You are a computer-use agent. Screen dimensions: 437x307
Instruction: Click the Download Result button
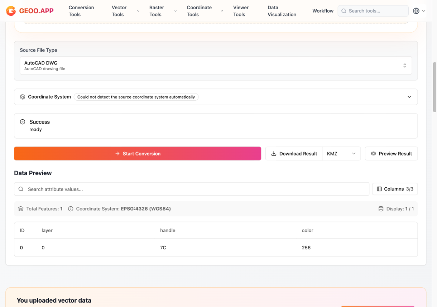click(x=294, y=153)
